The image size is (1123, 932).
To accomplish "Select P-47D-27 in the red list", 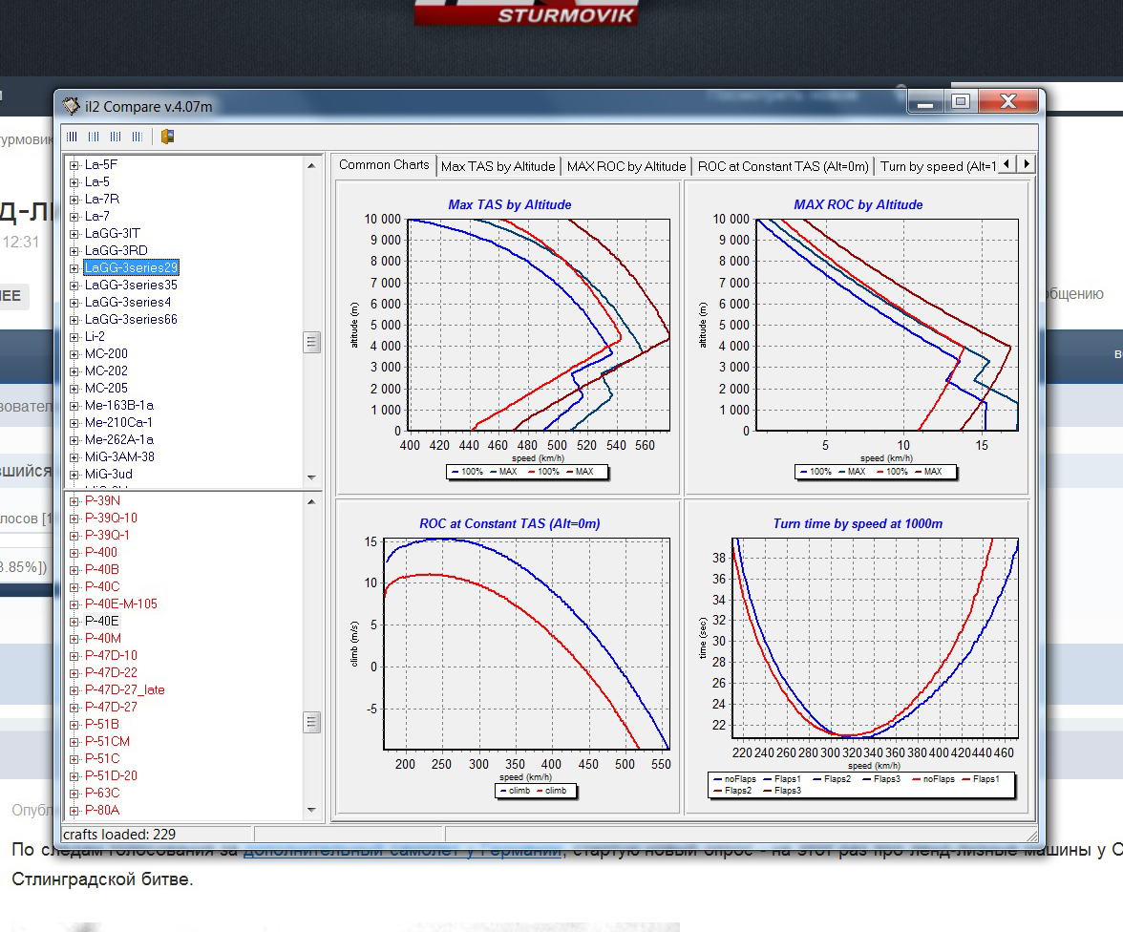I will [x=111, y=707].
